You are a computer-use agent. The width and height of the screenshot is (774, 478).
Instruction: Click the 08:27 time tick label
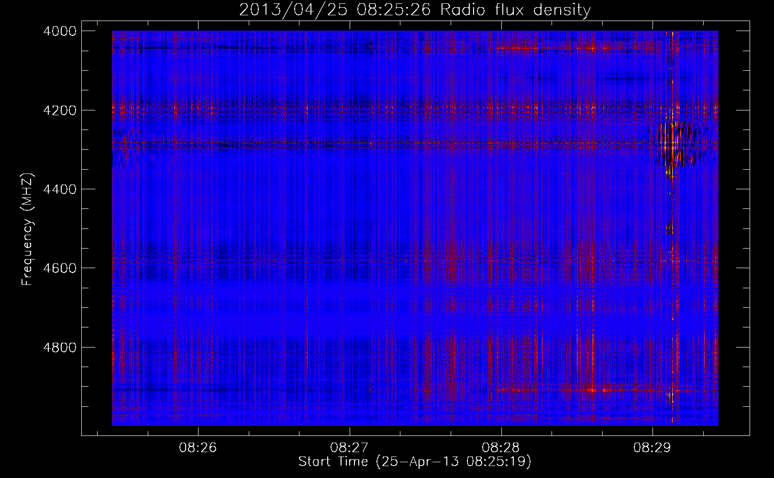[x=350, y=448]
